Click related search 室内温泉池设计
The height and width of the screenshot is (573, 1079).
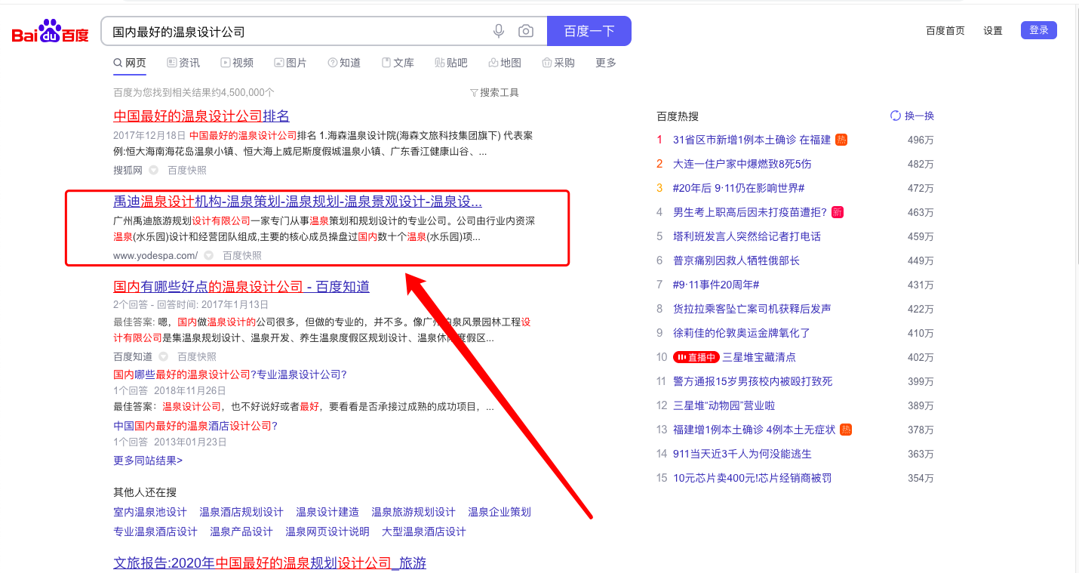pyautogui.click(x=150, y=512)
